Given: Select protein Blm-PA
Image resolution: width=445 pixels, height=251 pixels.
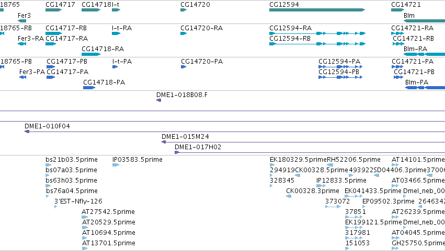Looking at the screenshot, I should tap(417, 82).
